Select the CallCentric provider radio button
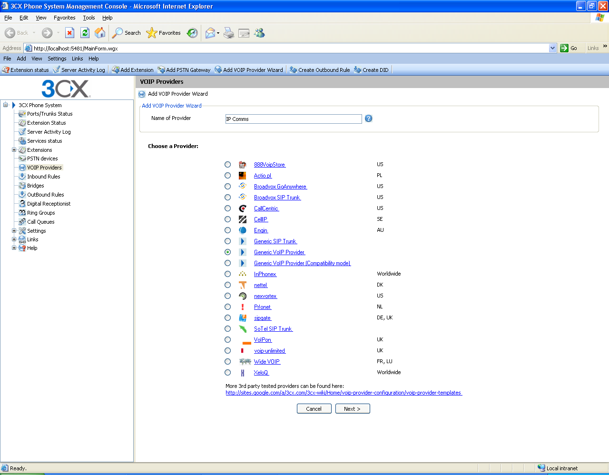The height and width of the screenshot is (475, 609). click(228, 208)
